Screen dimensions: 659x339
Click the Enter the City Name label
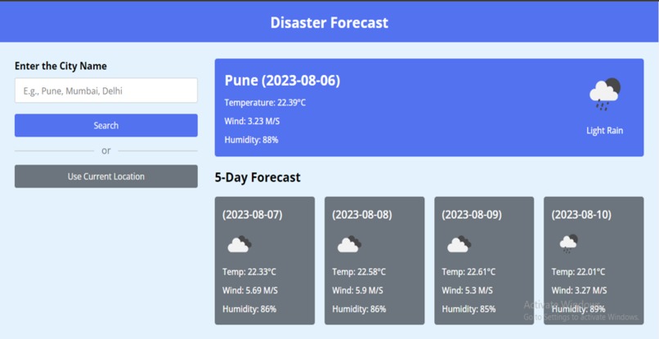pyautogui.click(x=61, y=66)
